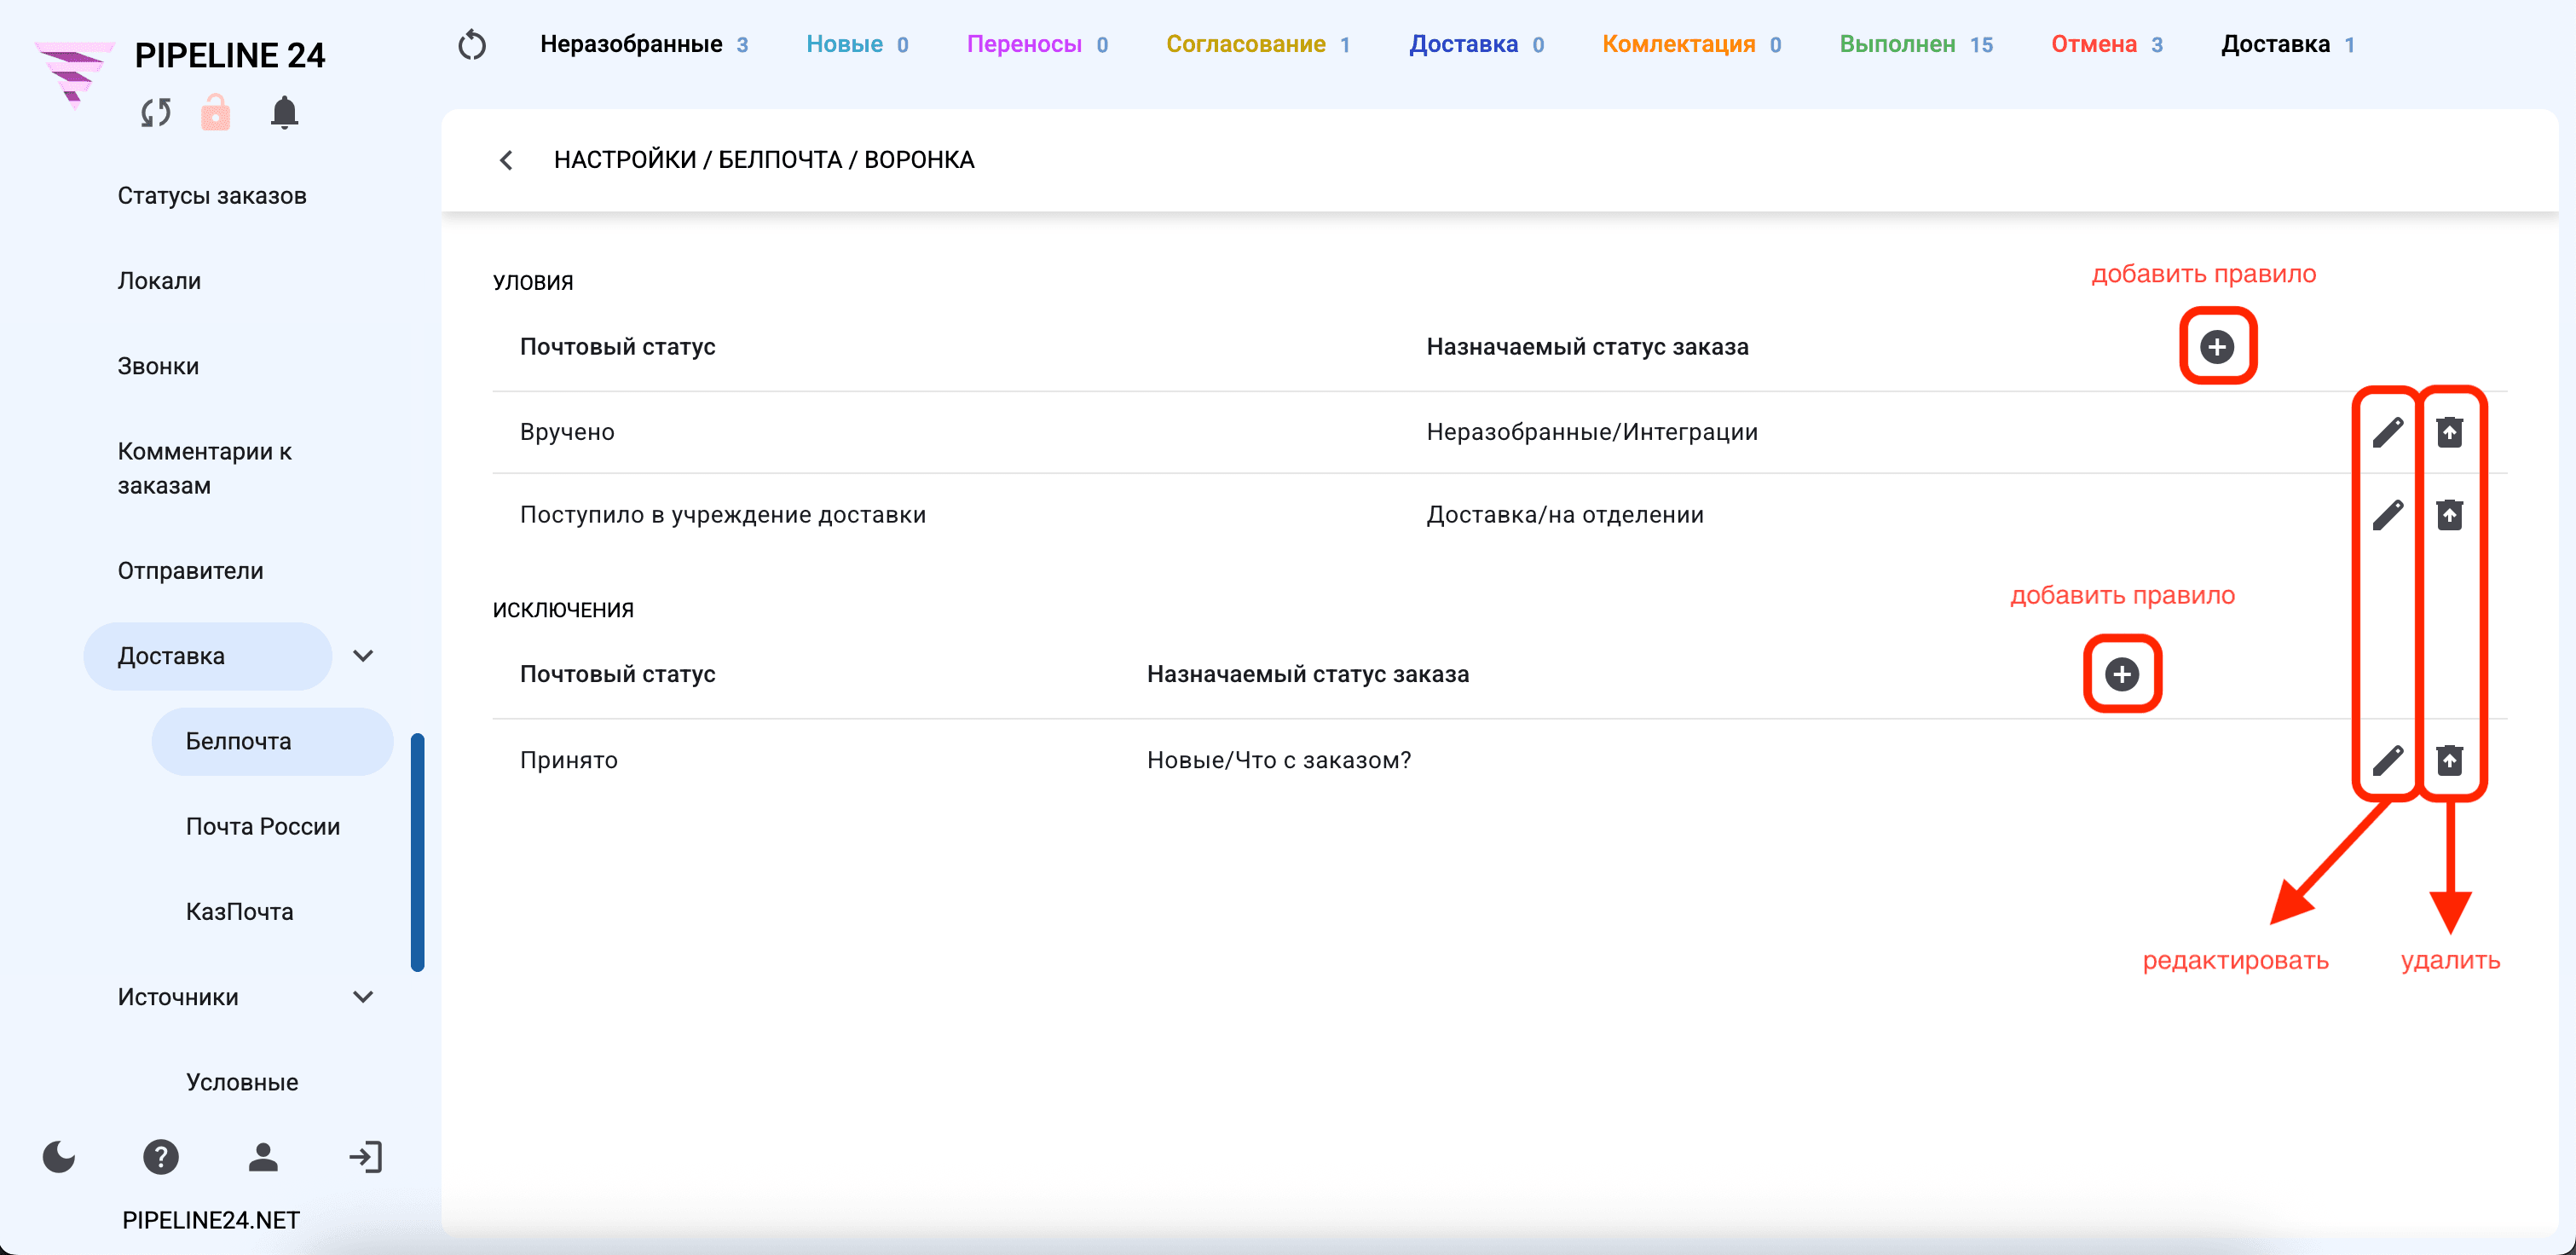2576x1255 pixels.
Task: Open Статусы заказов in sidebar
Action: pos(212,196)
